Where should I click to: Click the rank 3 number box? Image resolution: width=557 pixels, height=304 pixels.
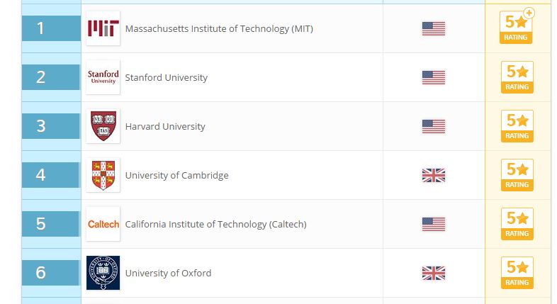(x=50, y=126)
